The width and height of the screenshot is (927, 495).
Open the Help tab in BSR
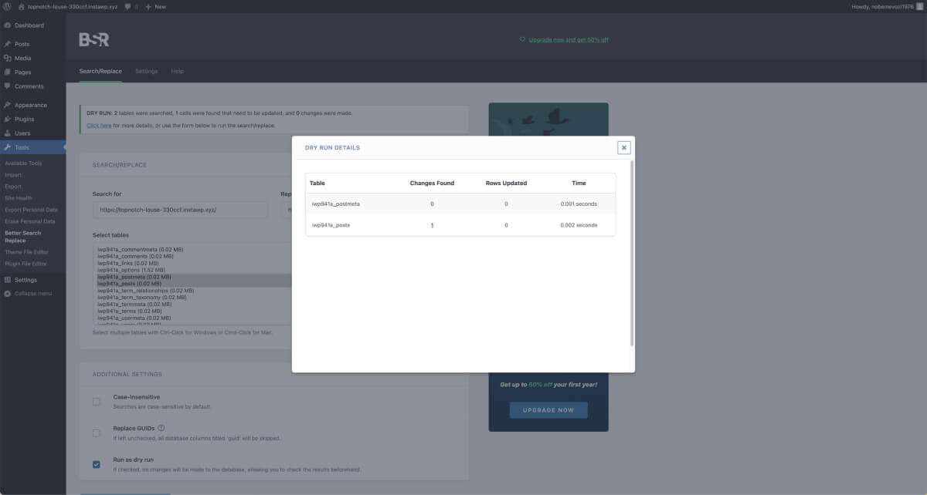point(178,71)
